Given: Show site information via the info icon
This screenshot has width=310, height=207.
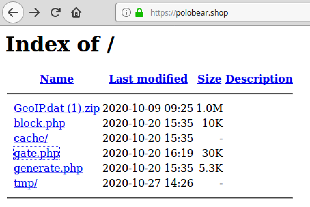Looking at the screenshot, I should 126,13.
